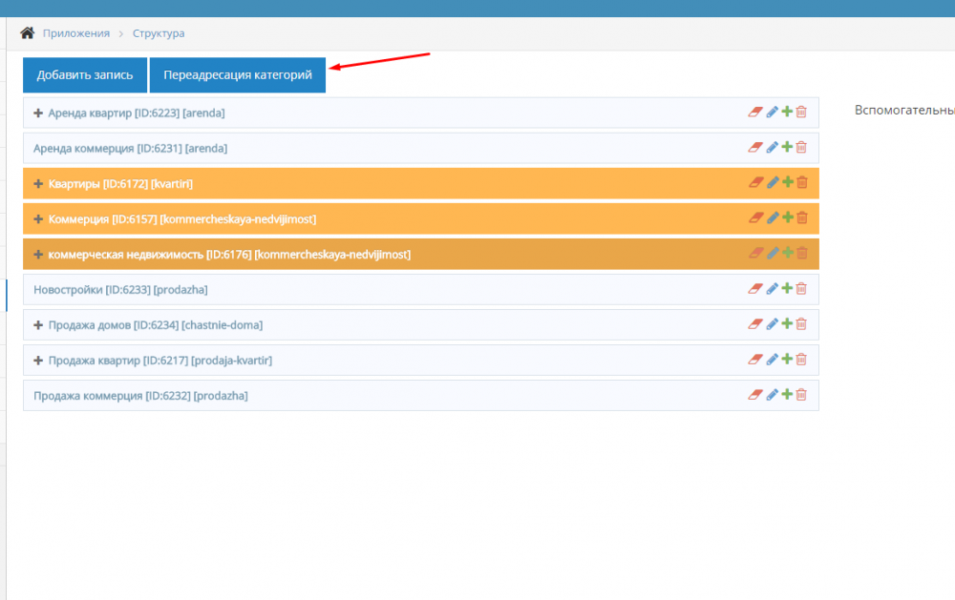Screen dimensions: 955x600
Task: Select Квартиры [ID:6172] [kvartiri] row text
Action: coord(120,184)
